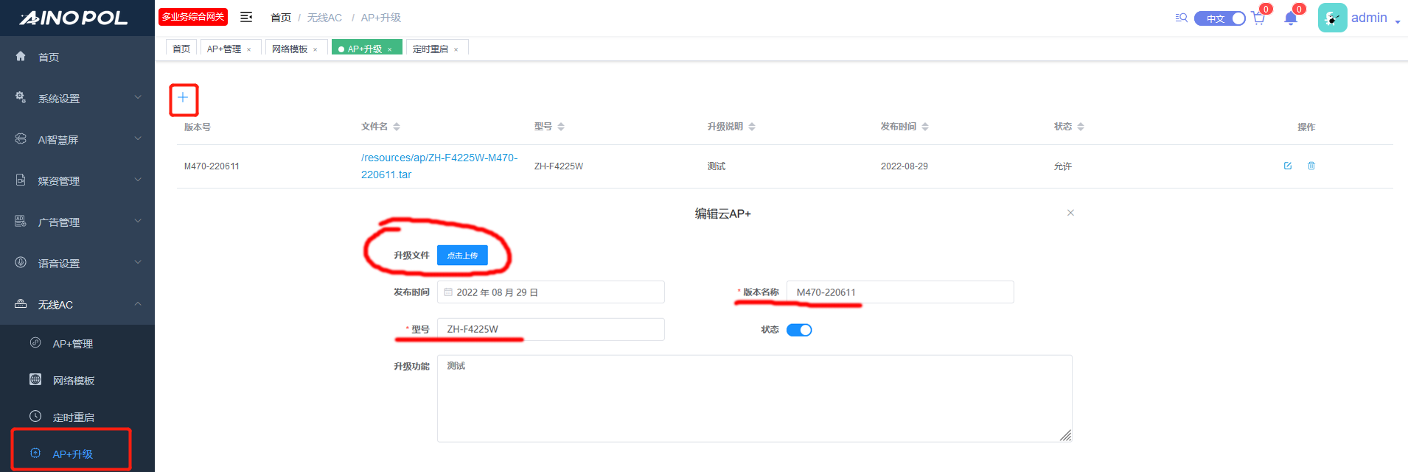
Task: Select 定时重启 in the sidebar
Action: click(73, 418)
